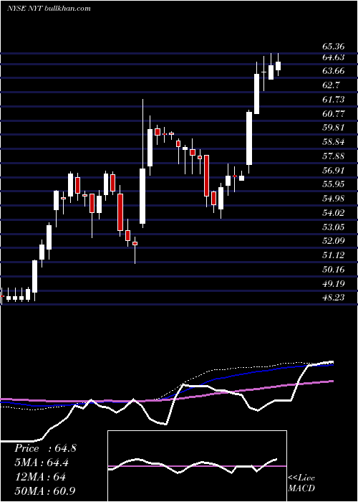Click the 50.16 price axis label
Screen dimensions: 358x502
(334, 269)
